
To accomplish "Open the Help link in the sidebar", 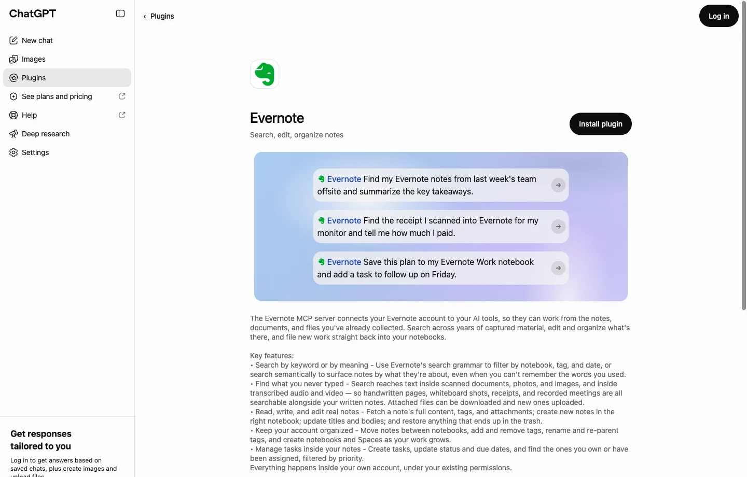I will pyautogui.click(x=67, y=115).
